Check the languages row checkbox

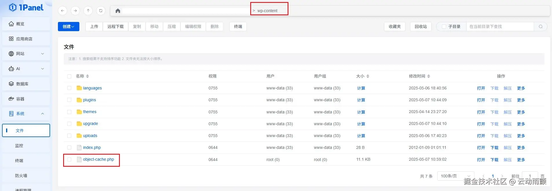point(69,88)
